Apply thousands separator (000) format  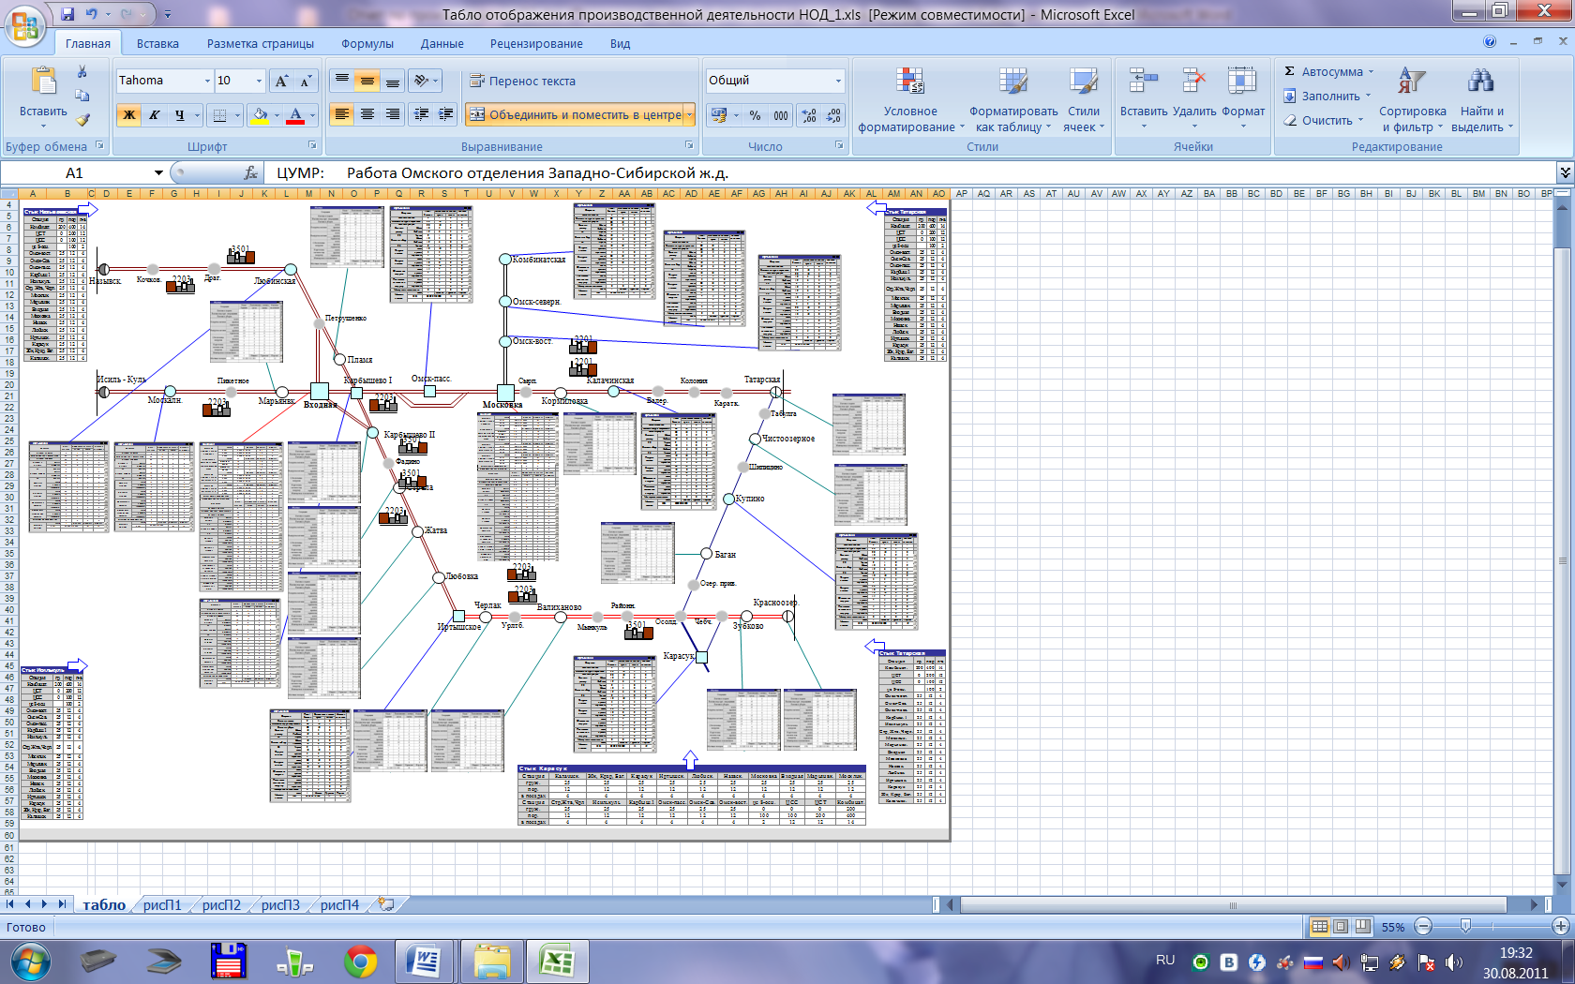click(781, 115)
